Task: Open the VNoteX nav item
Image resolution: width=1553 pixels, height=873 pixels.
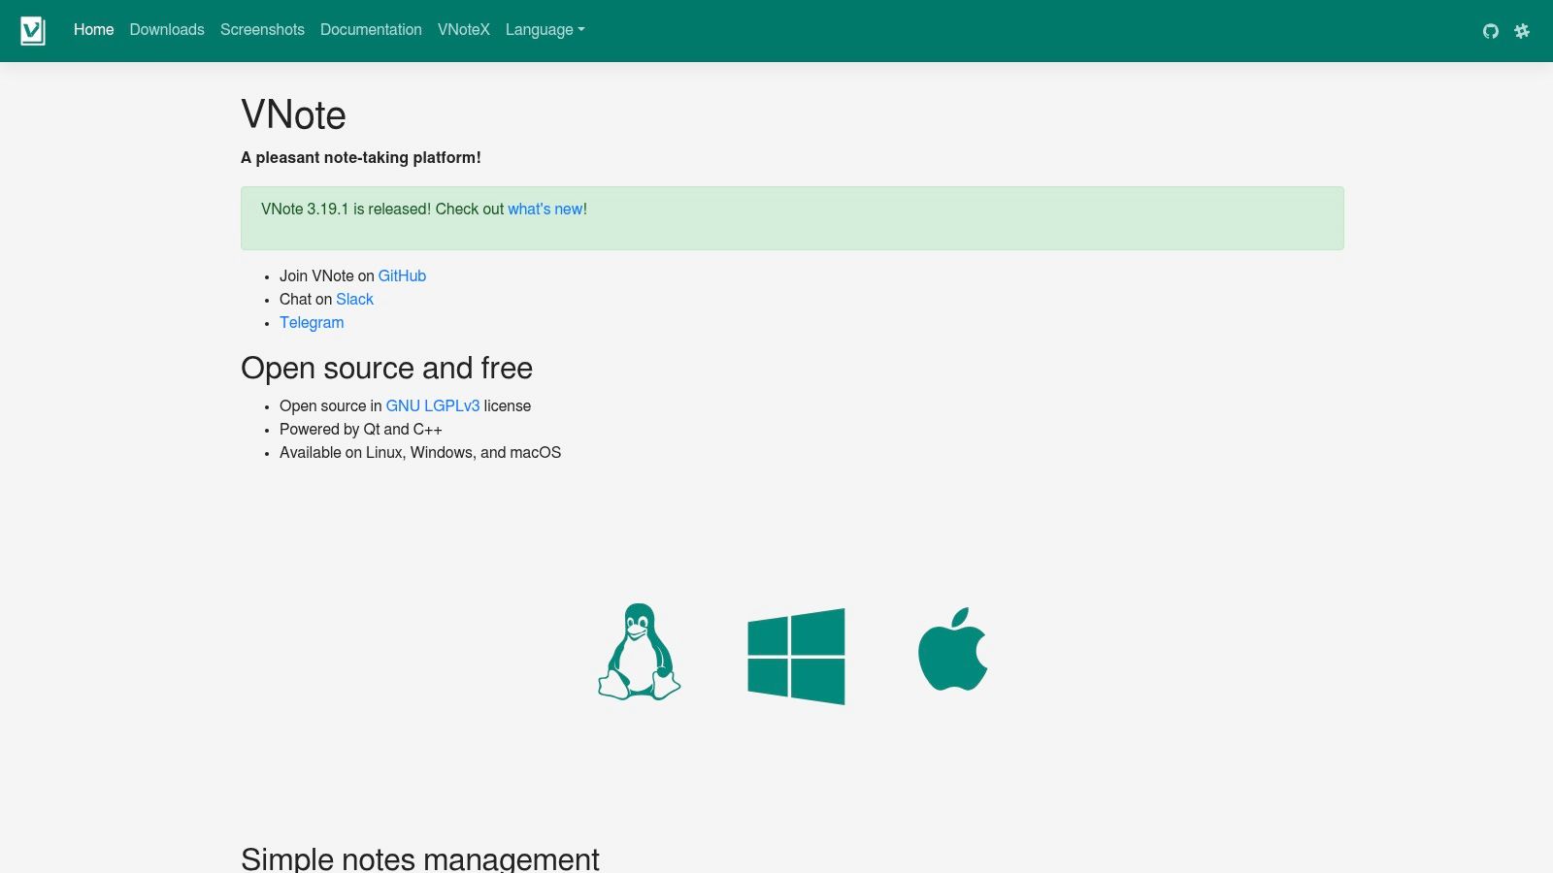Action: pos(464,30)
